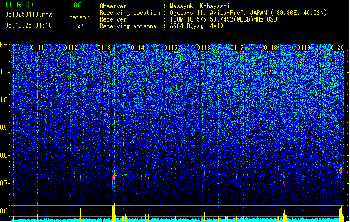The height and width of the screenshot is (222, 350).
Task: Select the file name 0510250110.png
Action: coord(28,14)
